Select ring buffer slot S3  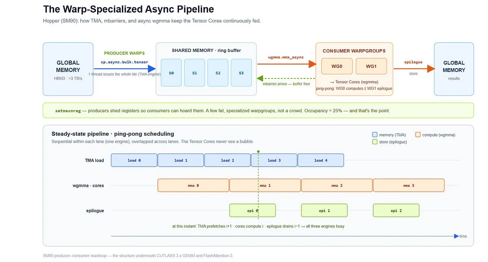pyautogui.click(x=241, y=73)
